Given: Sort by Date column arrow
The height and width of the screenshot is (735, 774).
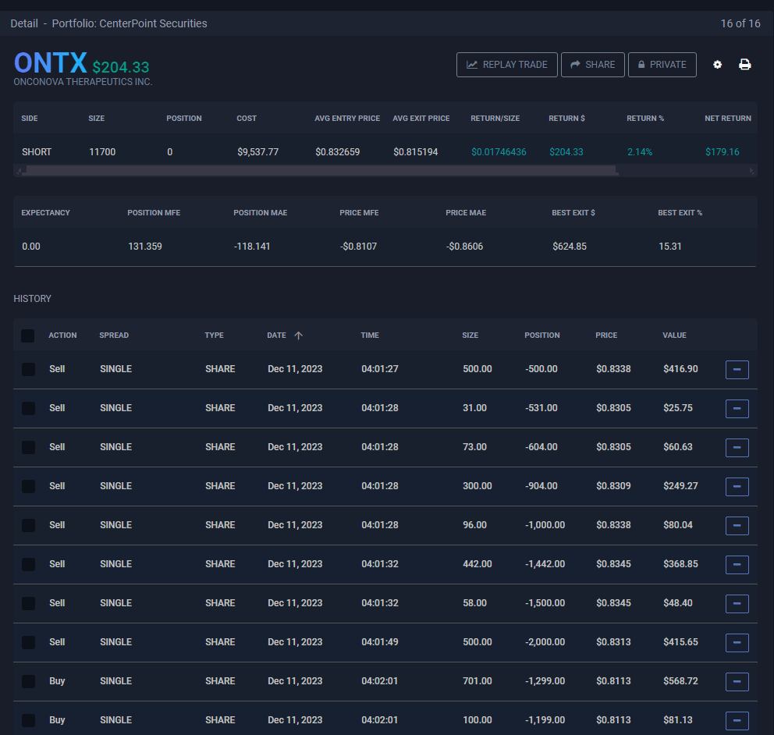Looking at the screenshot, I should point(298,336).
